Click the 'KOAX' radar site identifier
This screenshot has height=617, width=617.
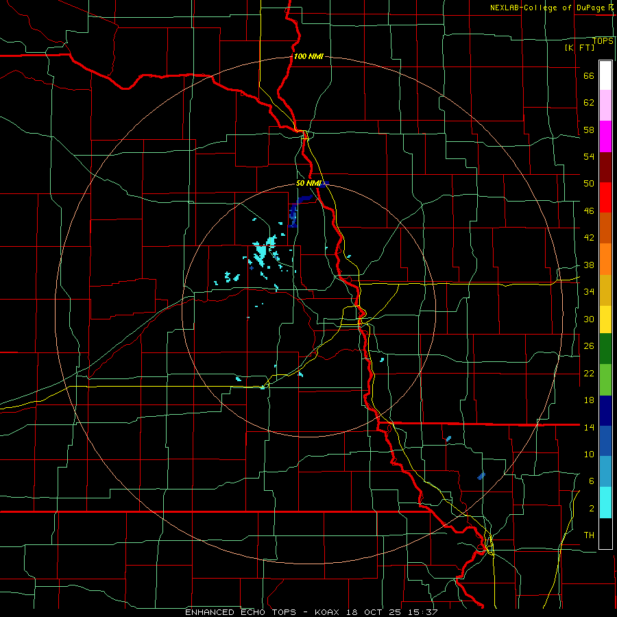328,612
